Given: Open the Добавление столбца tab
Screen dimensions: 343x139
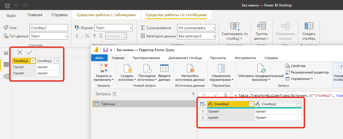Looking at the screenshot, I should click(185, 58).
